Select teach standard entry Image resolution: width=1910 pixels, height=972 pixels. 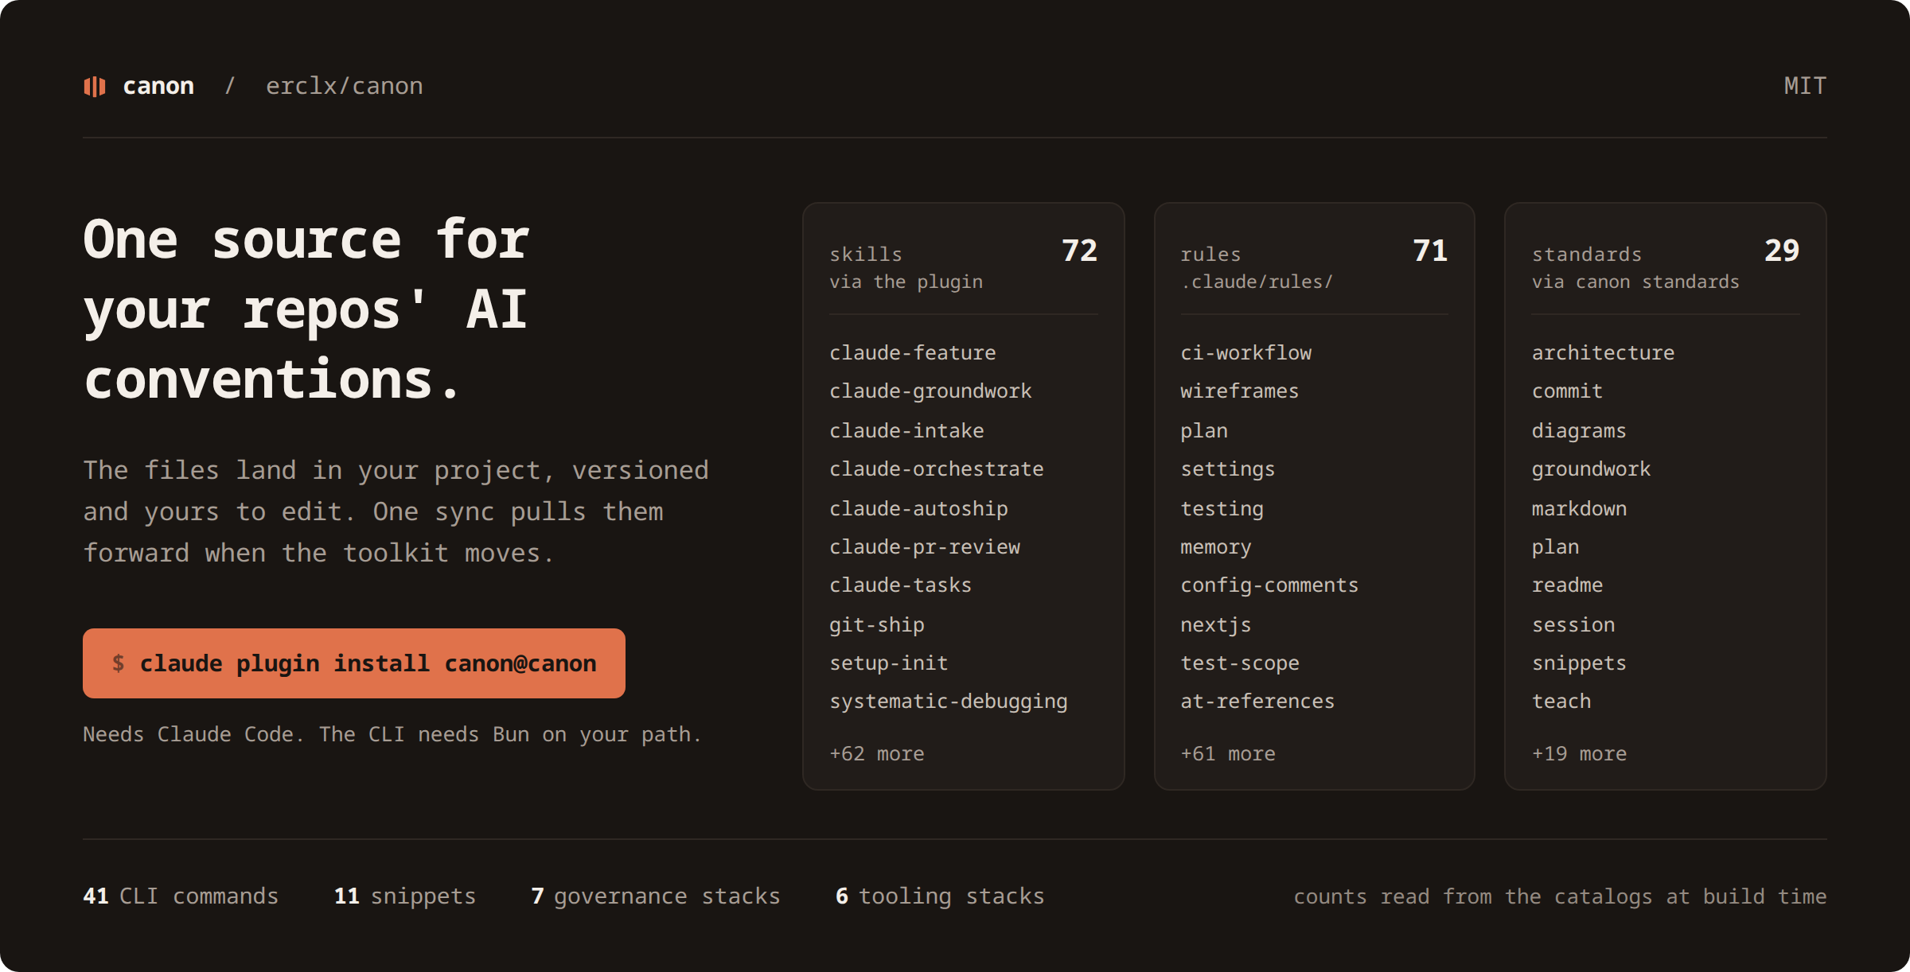[1561, 702]
